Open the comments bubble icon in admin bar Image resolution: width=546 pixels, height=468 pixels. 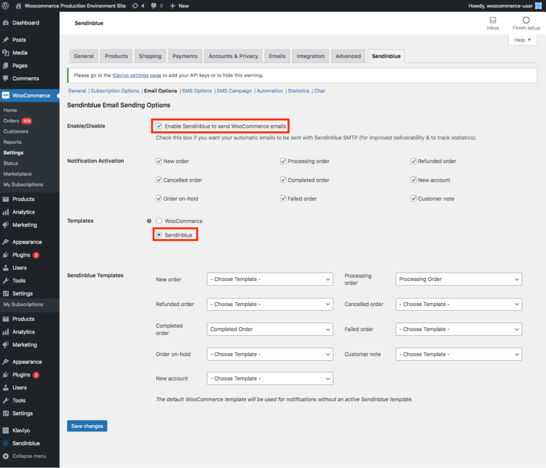154,6
